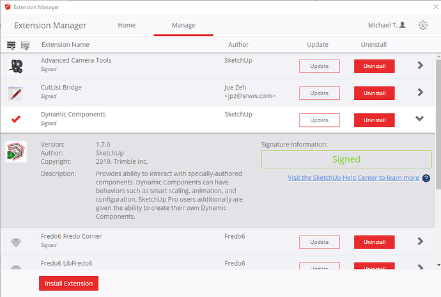Expand CutList Bridge details chevron
Viewport: 441px width, 297px height.
[x=420, y=92]
